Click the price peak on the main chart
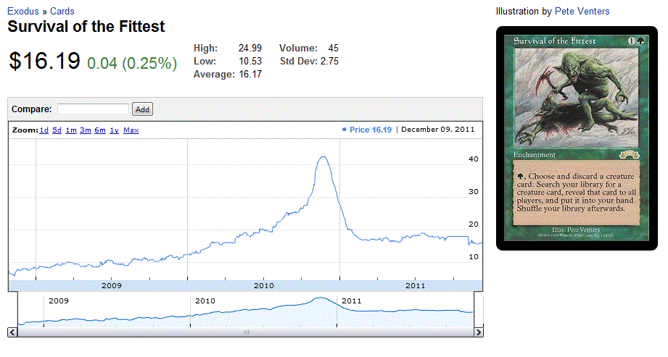The height and width of the screenshot is (357, 668). tap(323, 157)
